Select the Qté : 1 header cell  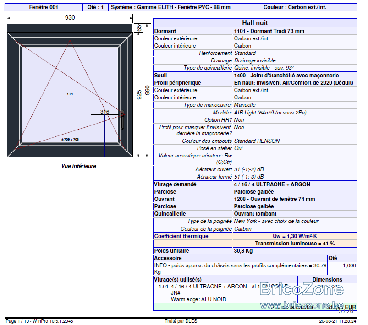[95, 7]
